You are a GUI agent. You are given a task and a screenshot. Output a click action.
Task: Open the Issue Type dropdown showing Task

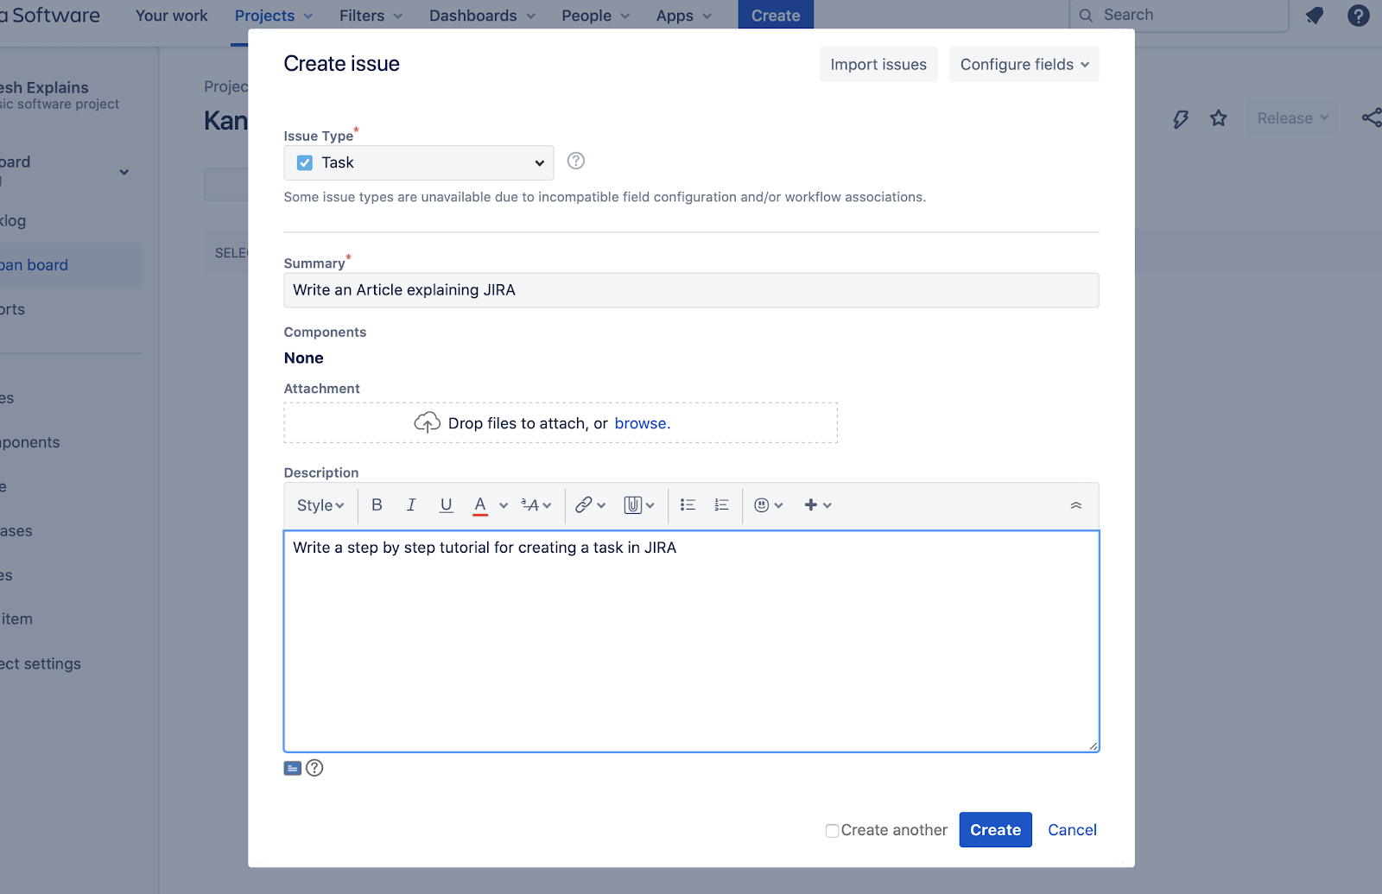click(419, 162)
